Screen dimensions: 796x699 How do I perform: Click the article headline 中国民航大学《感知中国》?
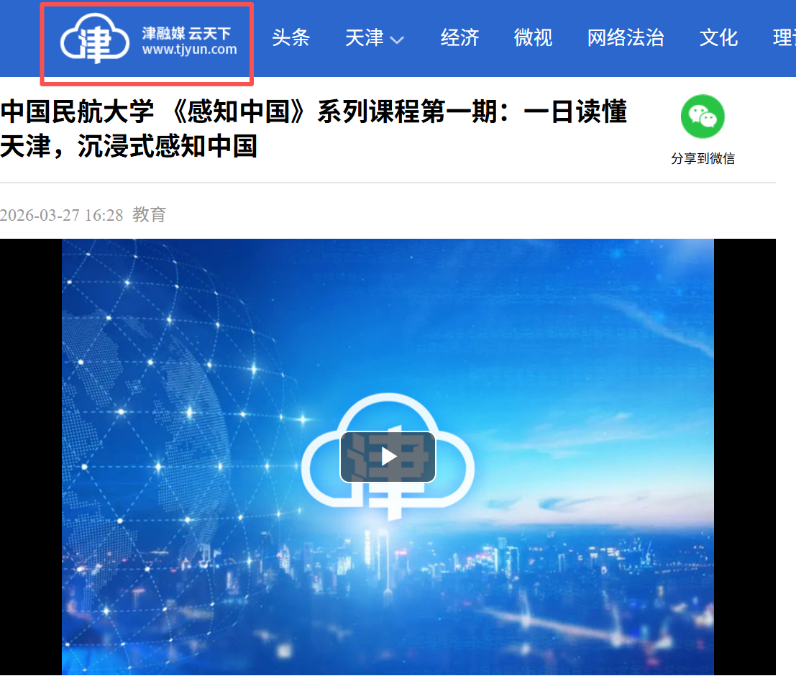314,129
